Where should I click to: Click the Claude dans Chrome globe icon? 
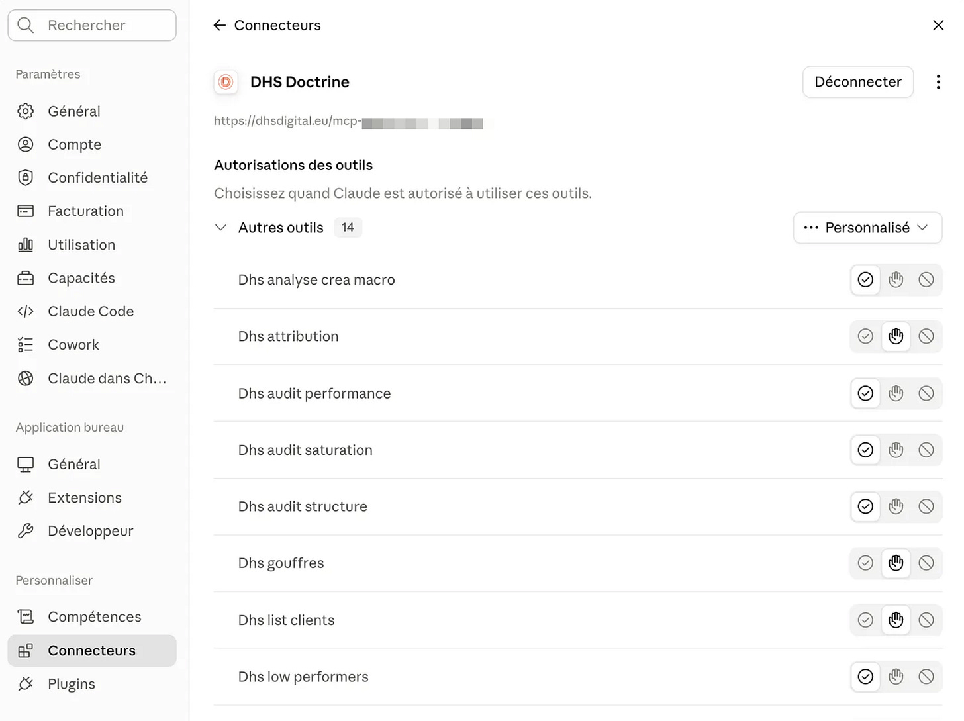click(x=26, y=378)
